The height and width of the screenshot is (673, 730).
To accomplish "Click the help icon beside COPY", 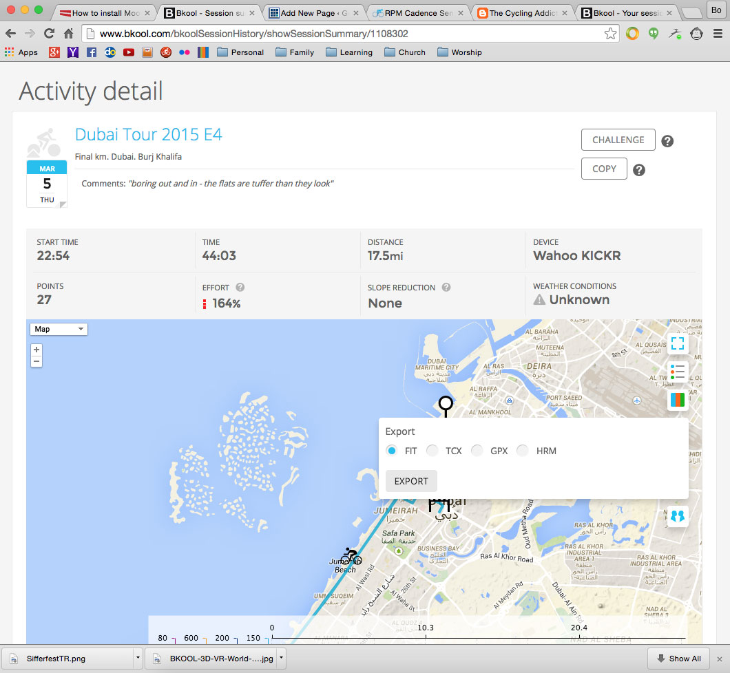I will pyautogui.click(x=639, y=170).
